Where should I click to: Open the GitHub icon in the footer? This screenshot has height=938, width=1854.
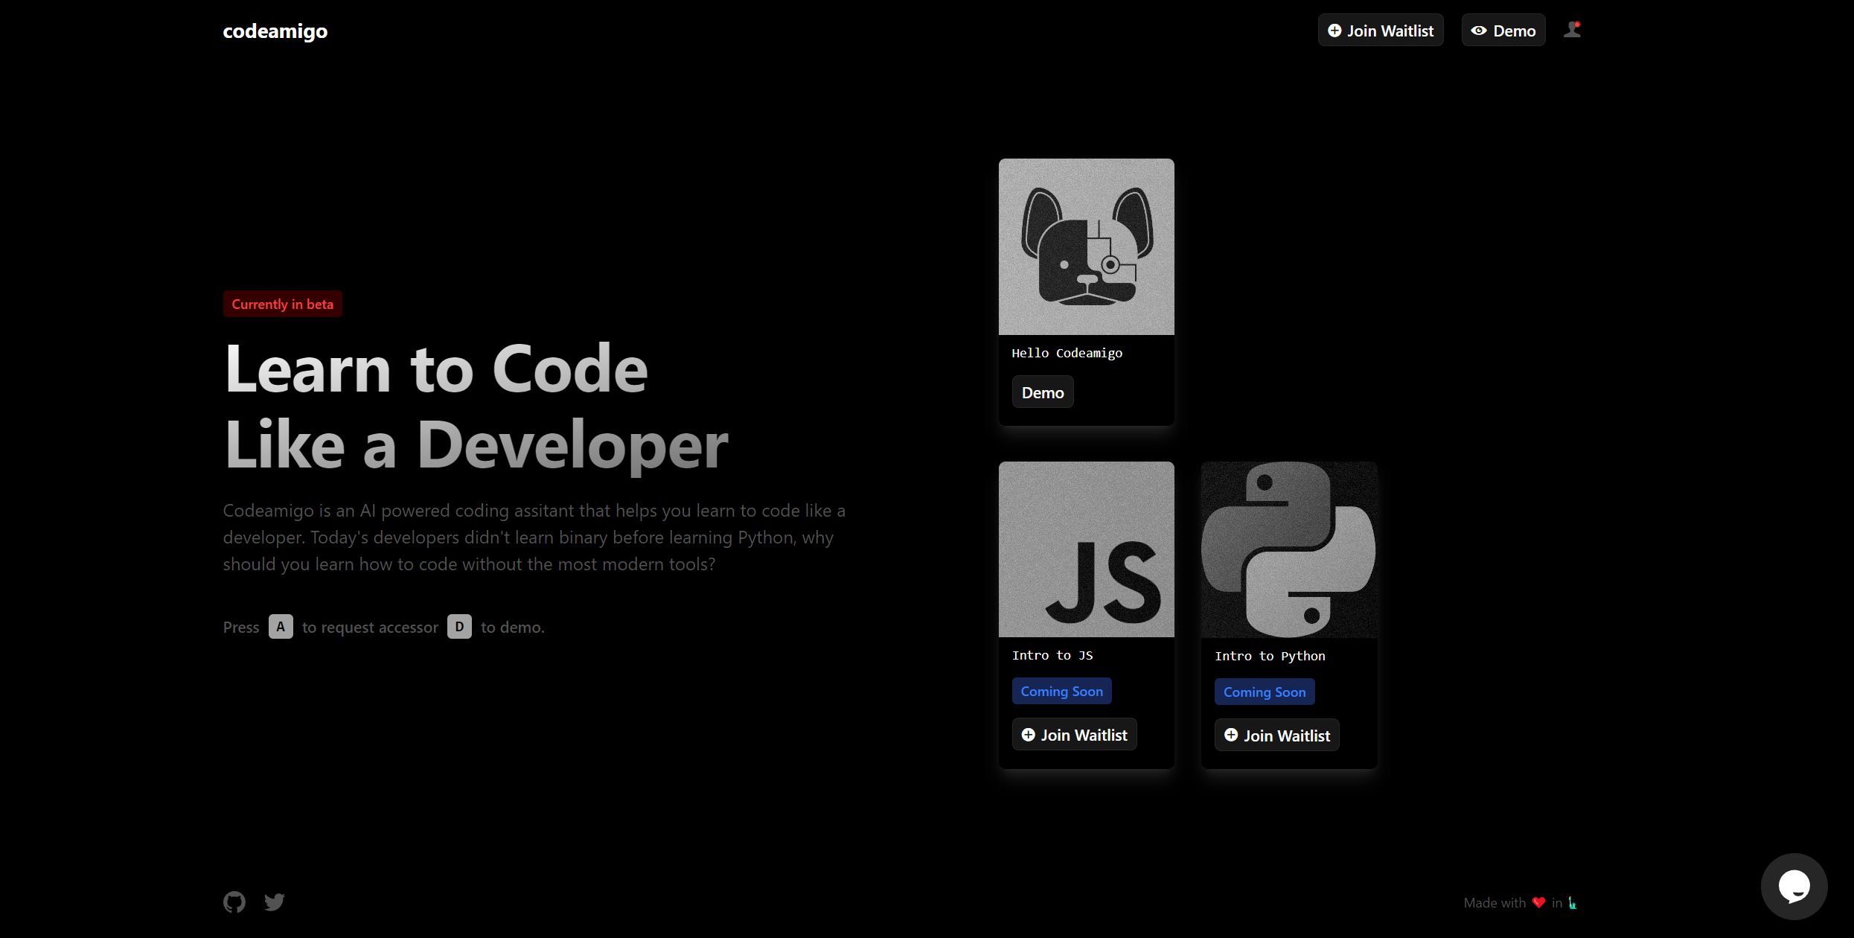234,902
